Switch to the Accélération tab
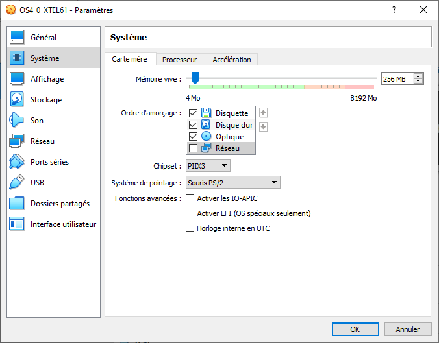Screen dimensions: 439x343 point(231,60)
